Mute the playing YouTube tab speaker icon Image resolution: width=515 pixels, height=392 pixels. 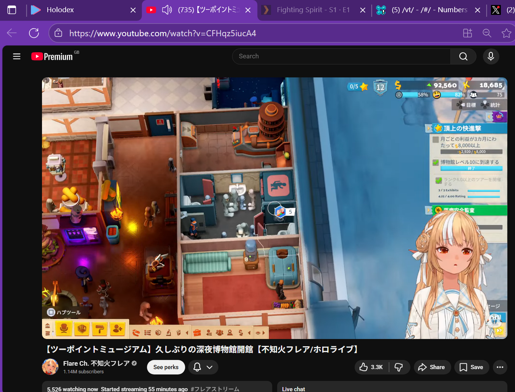167,10
